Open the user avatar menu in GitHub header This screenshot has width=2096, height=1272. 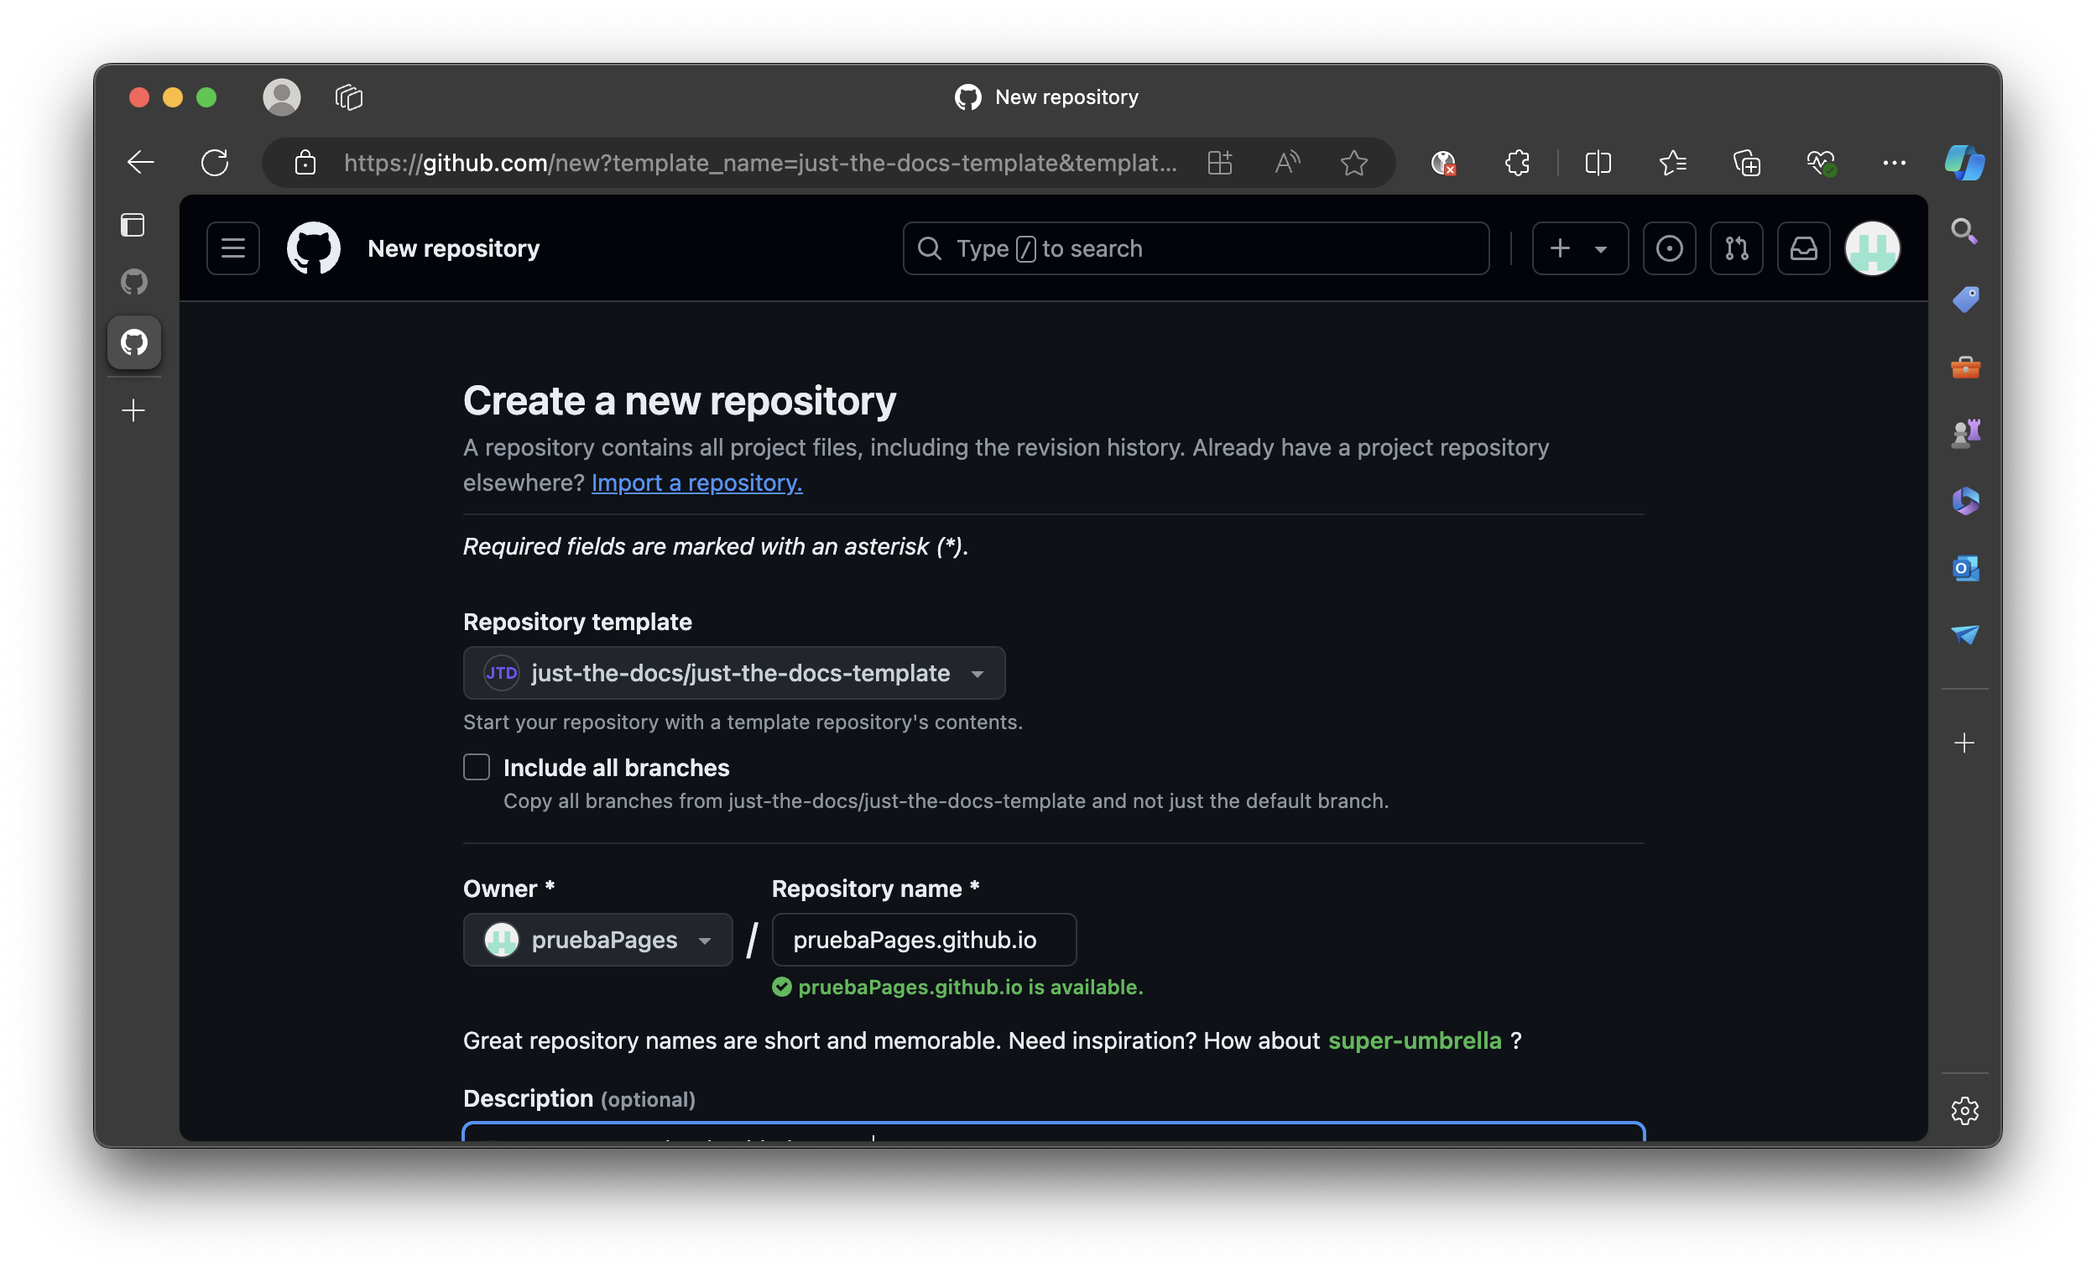pos(1872,248)
